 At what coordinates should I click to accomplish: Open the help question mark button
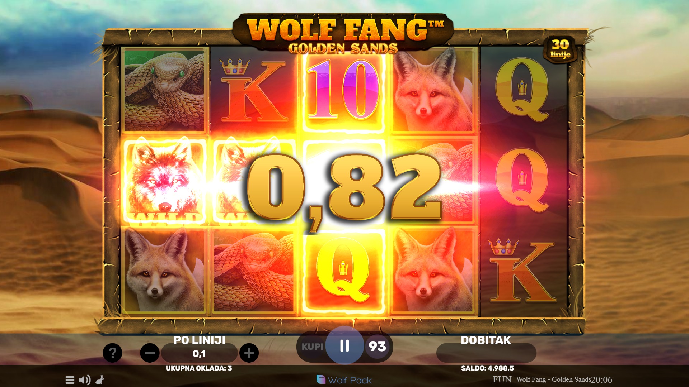point(112,353)
